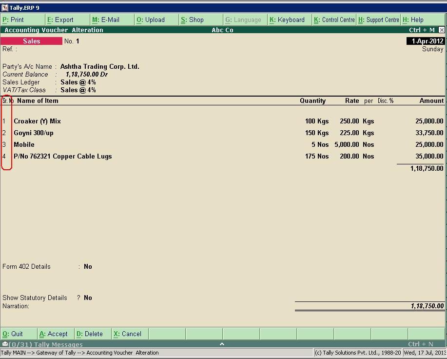Click the Tally.ERP 9 title bar icon
447x359 pixels.
pyautogui.click(x=5, y=7)
